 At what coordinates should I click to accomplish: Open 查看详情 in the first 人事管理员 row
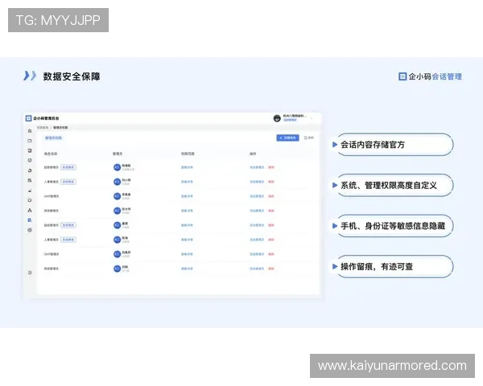point(187,182)
